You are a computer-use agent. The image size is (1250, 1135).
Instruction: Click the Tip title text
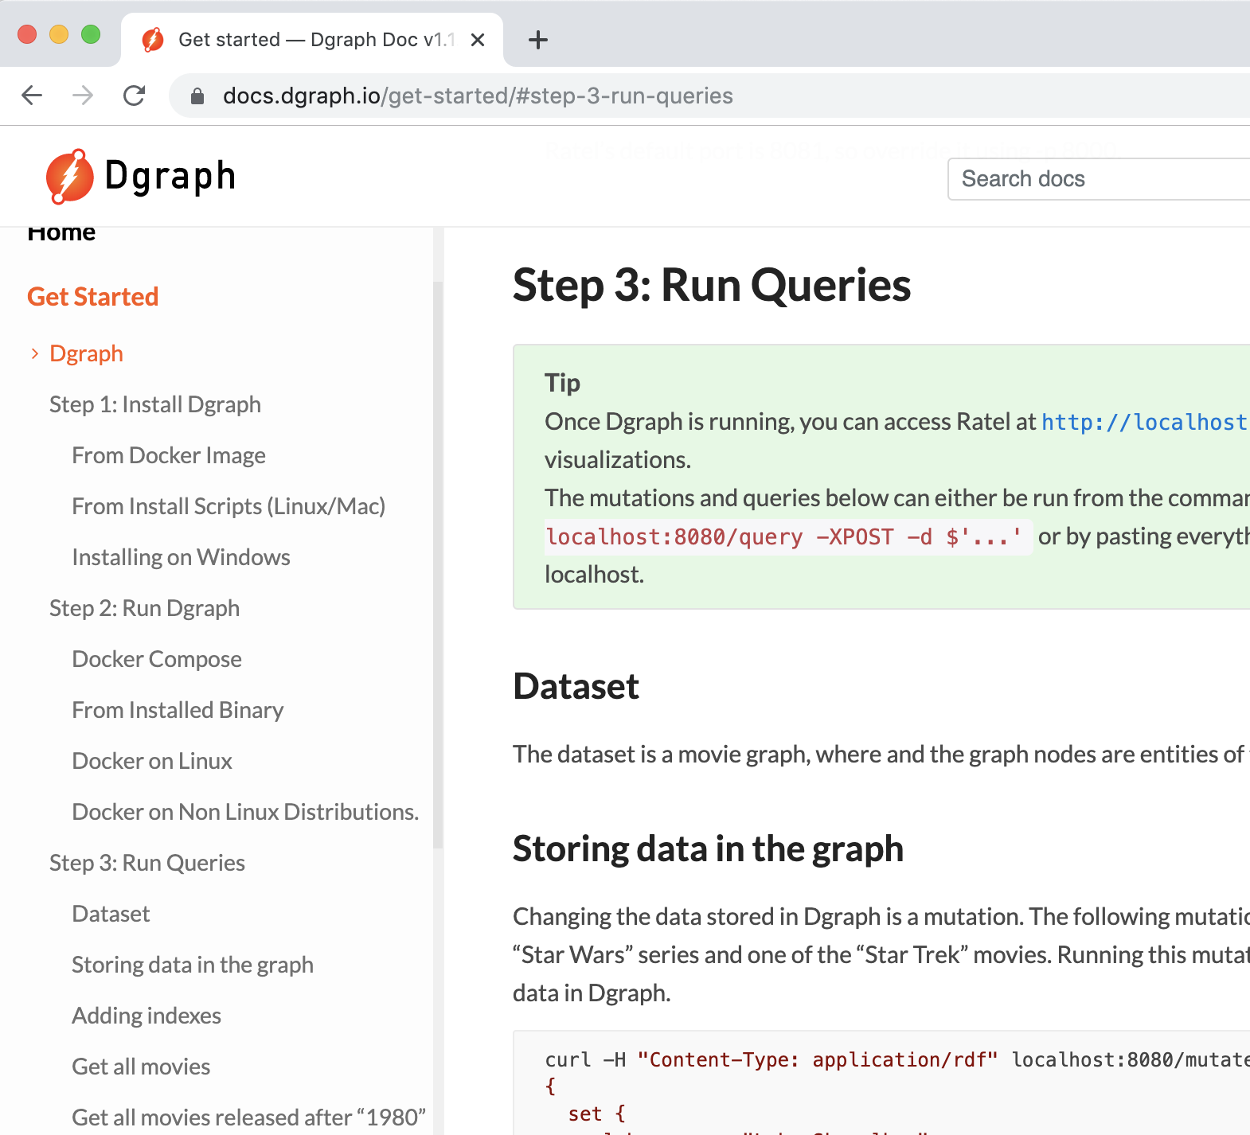pyautogui.click(x=563, y=383)
